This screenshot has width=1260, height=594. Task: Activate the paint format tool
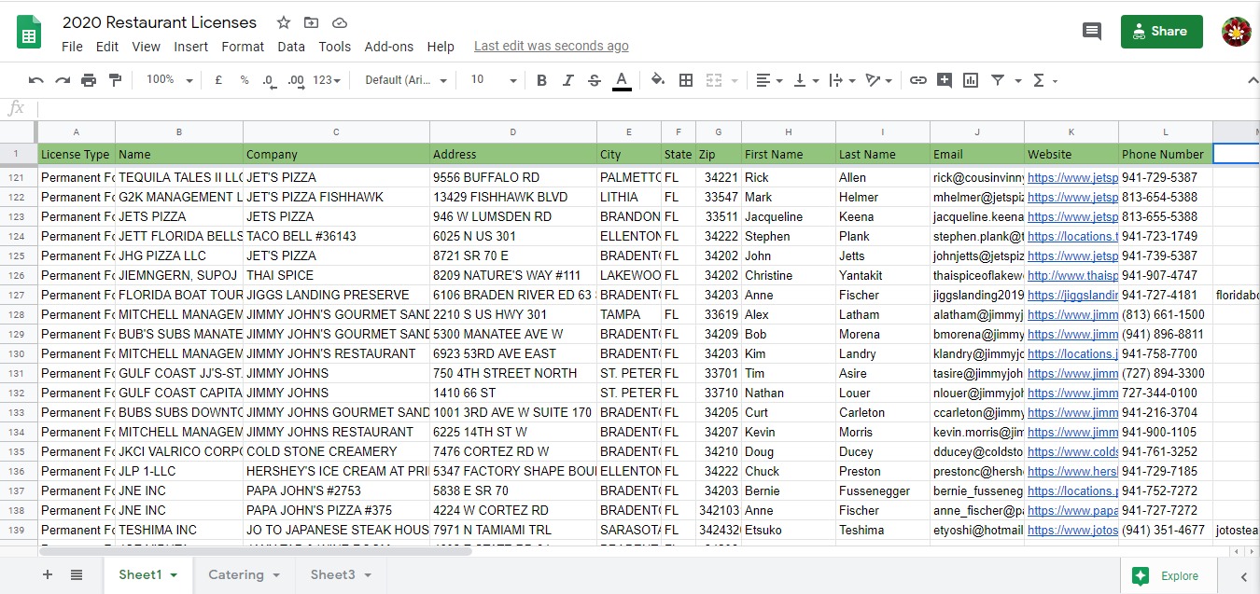[x=115, y=80]
